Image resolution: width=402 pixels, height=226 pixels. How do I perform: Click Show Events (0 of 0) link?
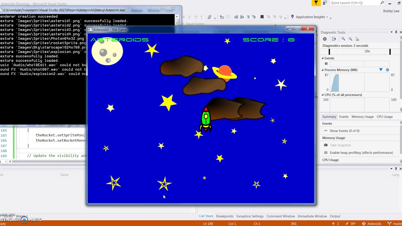click(x=345, y=131)
